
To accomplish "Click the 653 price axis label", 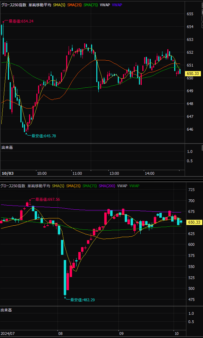I will (x=190, y=40).
